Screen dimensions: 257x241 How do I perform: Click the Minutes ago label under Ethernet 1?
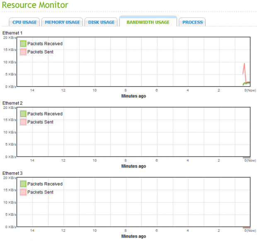pyautogui.click(x=133, y=96)
